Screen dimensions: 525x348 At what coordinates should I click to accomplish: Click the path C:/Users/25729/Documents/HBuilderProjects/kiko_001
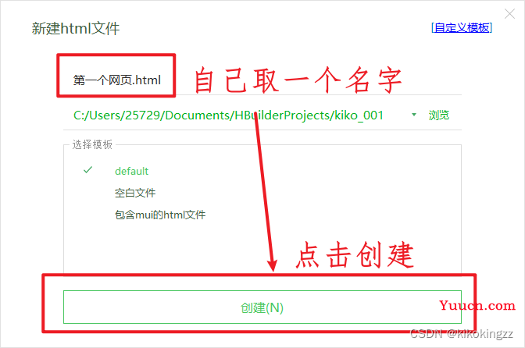228,115
